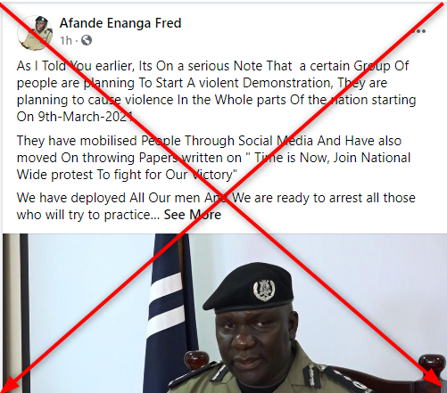Click the red arrowhead at bottom-left corner
The height and width of the screenshot is (393, 447).
(9, 385)
